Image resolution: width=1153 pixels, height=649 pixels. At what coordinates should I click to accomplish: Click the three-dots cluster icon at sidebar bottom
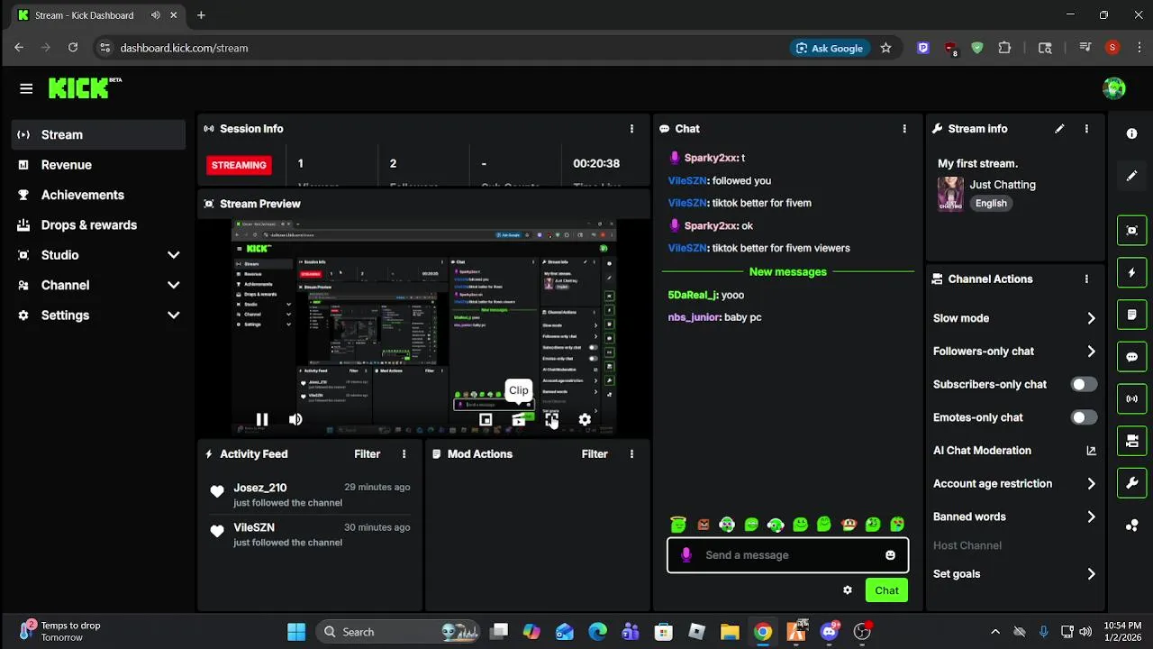(x=1132, y=526)
